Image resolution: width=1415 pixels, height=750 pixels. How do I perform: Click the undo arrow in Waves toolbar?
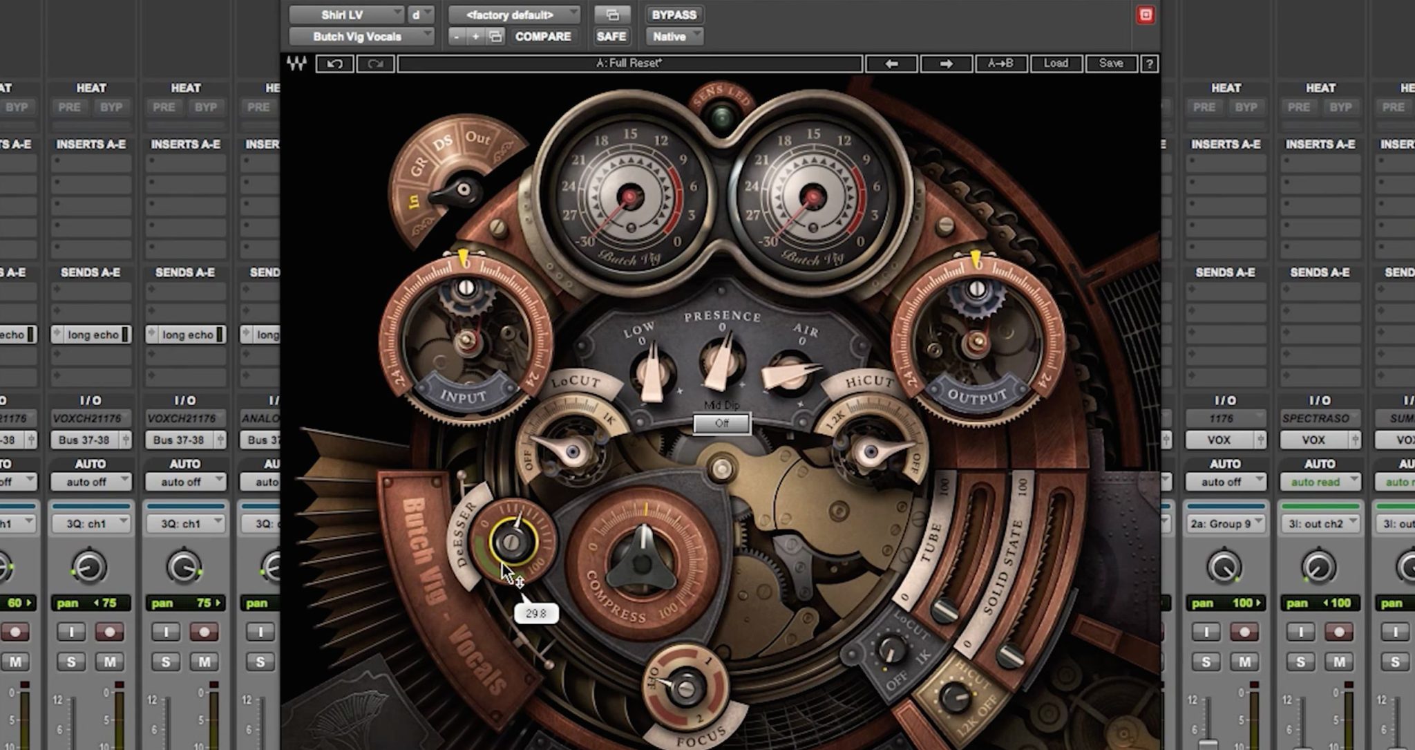point(335,64)
